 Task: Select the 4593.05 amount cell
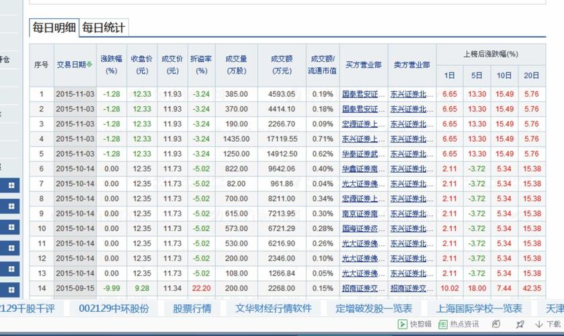[282, 94]
